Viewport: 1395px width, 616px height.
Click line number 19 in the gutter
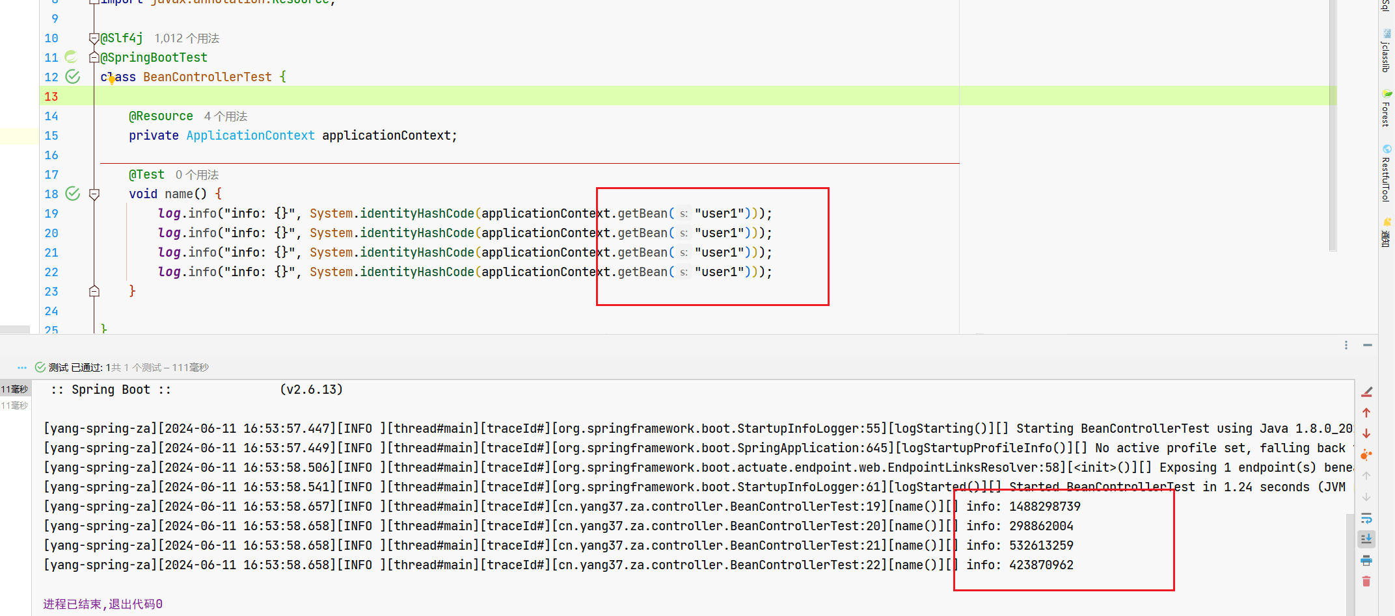pyautogui.click(x=51, y=213)
